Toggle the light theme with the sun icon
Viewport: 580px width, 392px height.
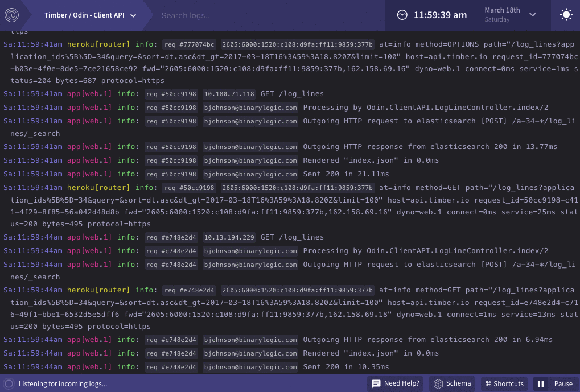(566, 15)
